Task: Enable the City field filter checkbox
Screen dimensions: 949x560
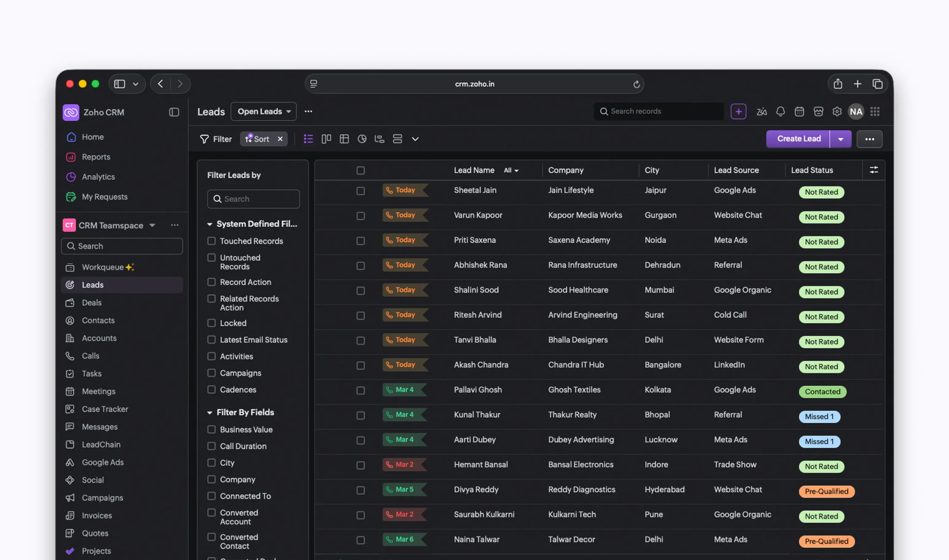Action: (x=212, y=463)
